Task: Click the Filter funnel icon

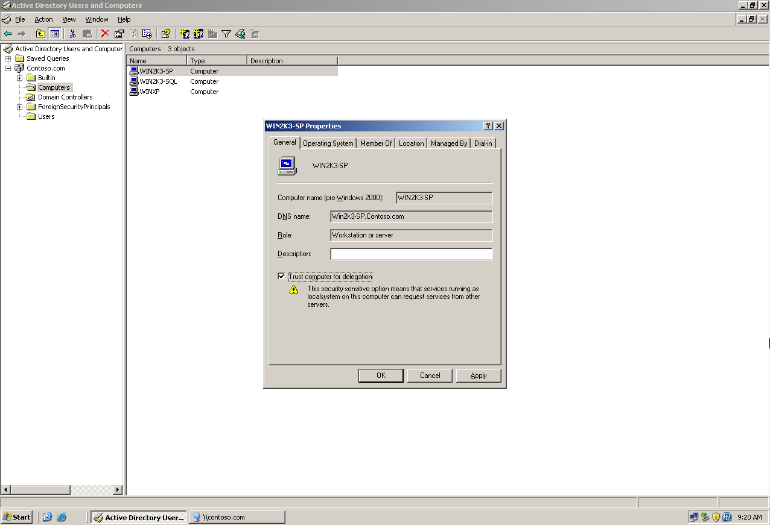Action: [226, 34]
